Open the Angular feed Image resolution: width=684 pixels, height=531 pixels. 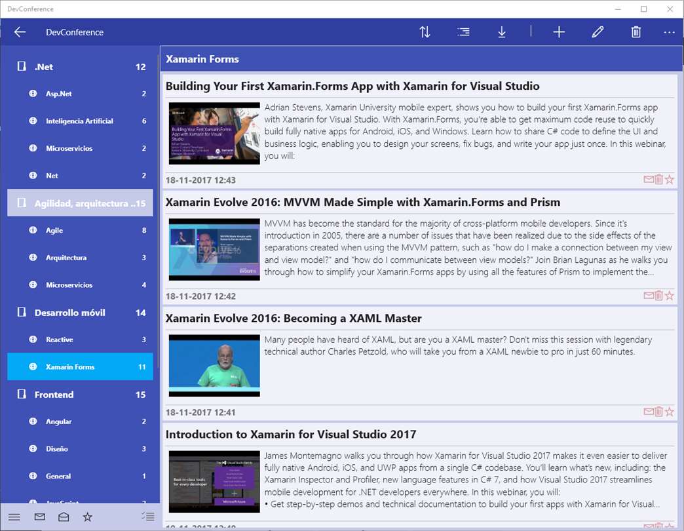(x=81, y=422)
